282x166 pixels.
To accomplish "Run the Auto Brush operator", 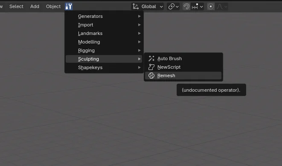I will tap(183, 58).
